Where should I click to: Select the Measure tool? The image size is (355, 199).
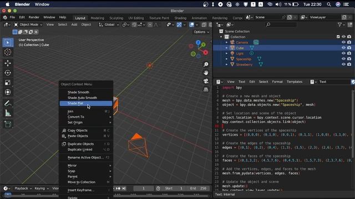8,113
